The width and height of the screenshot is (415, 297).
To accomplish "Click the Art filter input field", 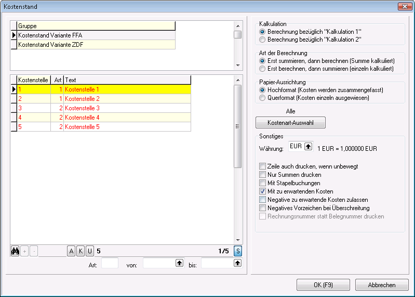I will (110, 263).
